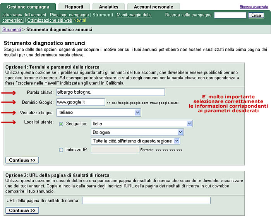The height and width of the screenshot is (218, 271).
Task: Click the Strumento diagnostico annunci page title
Action: (x=45, y=43)
